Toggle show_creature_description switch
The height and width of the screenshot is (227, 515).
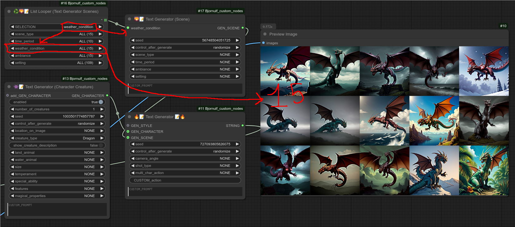click(x=101, y=145)
